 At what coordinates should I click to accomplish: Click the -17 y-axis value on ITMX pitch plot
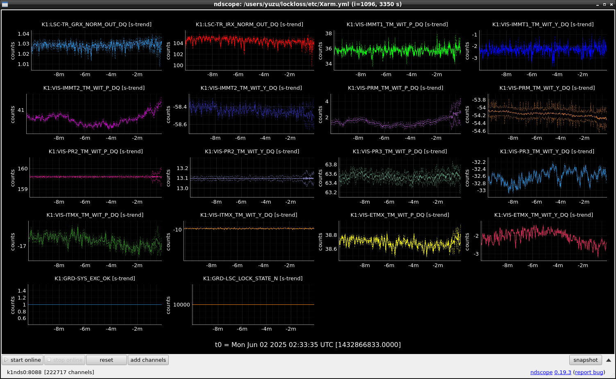pos(22,246)
